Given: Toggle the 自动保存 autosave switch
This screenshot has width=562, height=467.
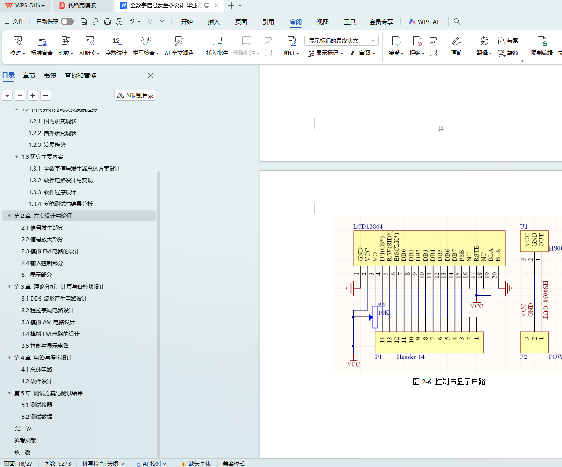Looking at the screenshot, I should tap(67, 21).
